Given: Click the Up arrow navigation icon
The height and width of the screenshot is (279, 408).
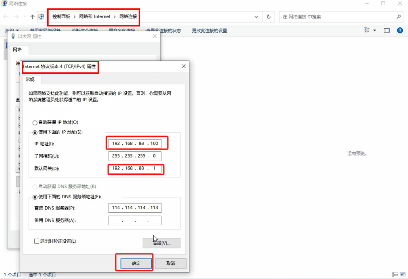Looking at the screenshot, I should [x=32, y=17].
